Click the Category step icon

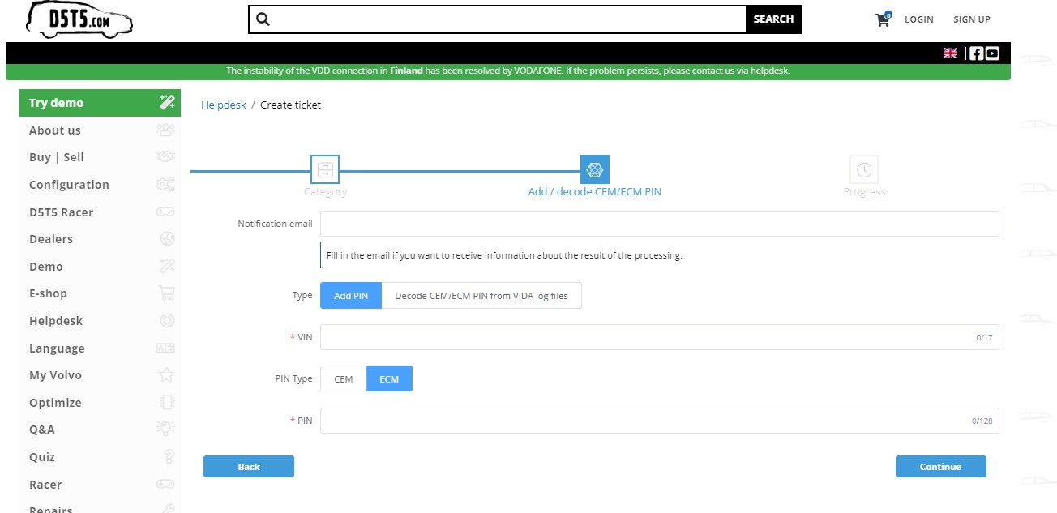325,169
